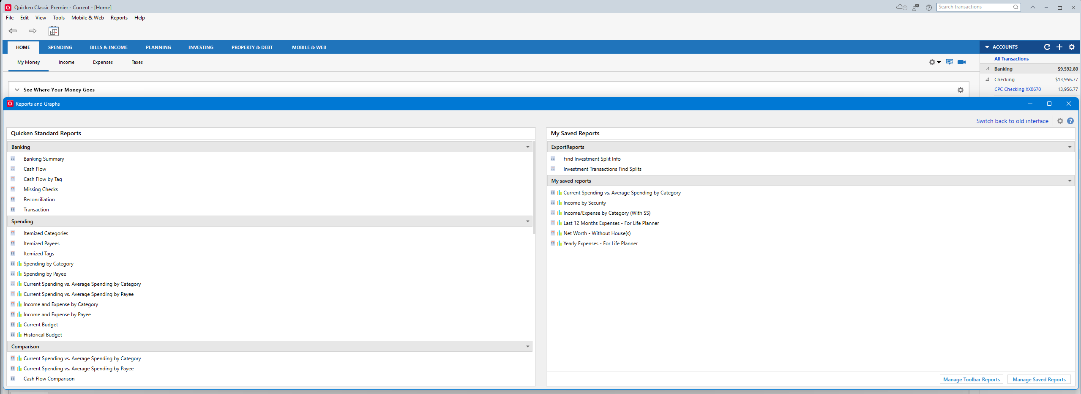The height and width of the screenshot is (394, 1081).
Task: Collapse See Where Your Money Goes panel
Action: (17, 90)
